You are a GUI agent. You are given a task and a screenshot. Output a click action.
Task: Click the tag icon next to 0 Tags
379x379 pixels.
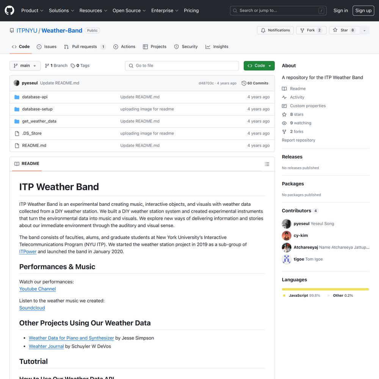73,66
